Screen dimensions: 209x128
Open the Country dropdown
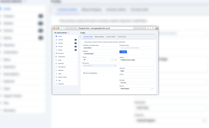coord(137,89)
